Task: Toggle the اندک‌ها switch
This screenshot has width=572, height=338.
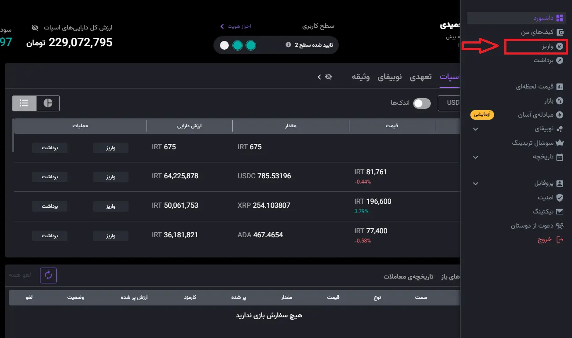Action: (x=421, y=103)
